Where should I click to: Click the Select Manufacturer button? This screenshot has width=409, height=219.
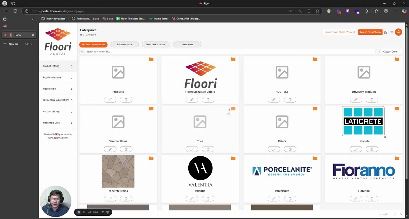pyautogui.click(x=93, y=44)
